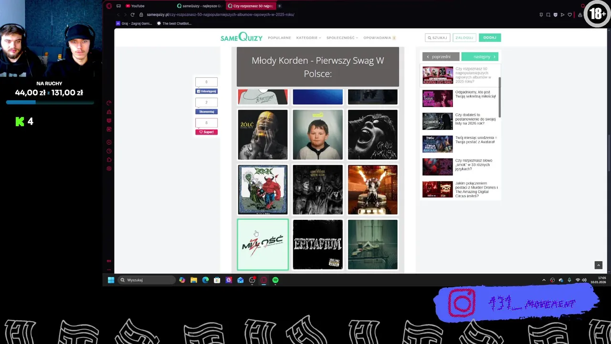Switch to the YouTube tab

point(135,6)
